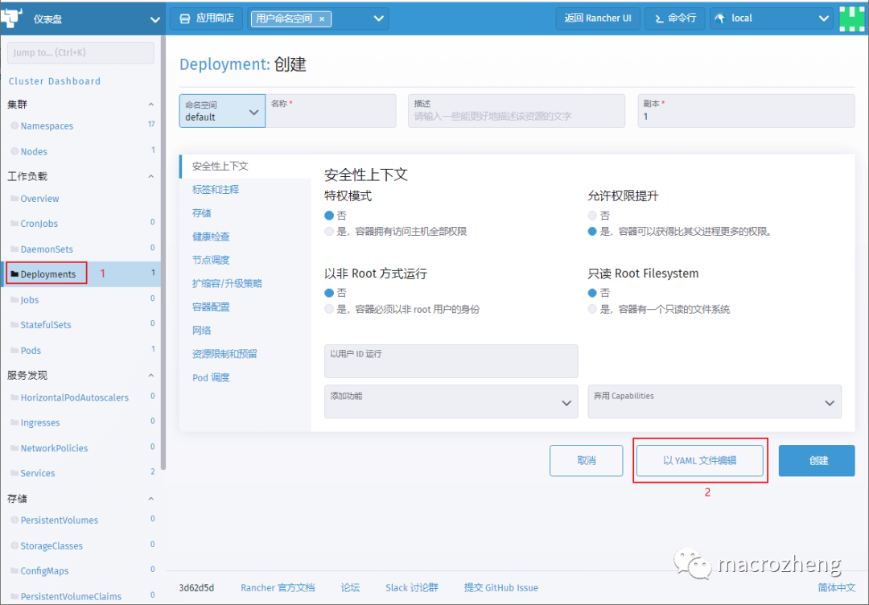
Task: Click the HorizontalPodAutoscalers folder icon
Action: pyautogui.click(x=15, y=397)
